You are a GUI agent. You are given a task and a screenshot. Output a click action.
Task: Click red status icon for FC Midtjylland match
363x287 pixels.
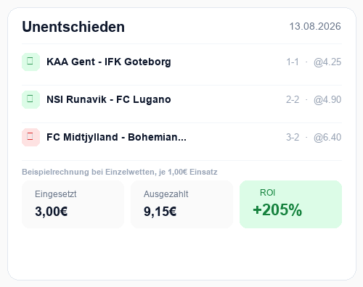(x=30, y=137)
